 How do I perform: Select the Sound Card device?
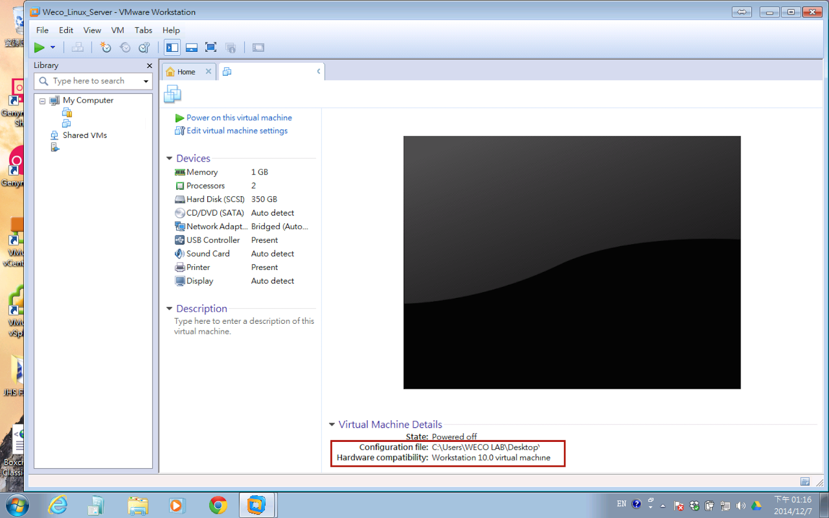tap(241, 253)
